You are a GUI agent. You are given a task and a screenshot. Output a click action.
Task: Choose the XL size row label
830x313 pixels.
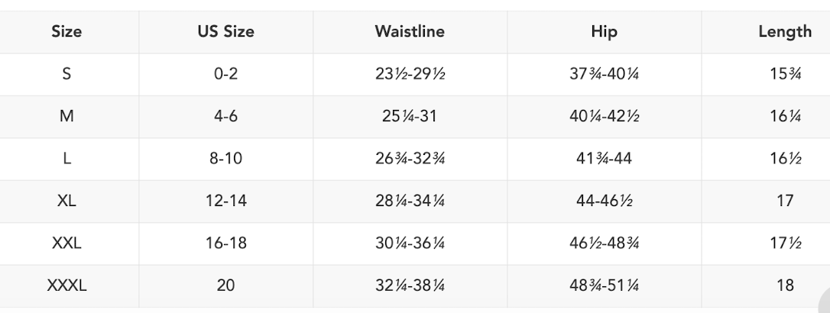[x=66, y=202]
